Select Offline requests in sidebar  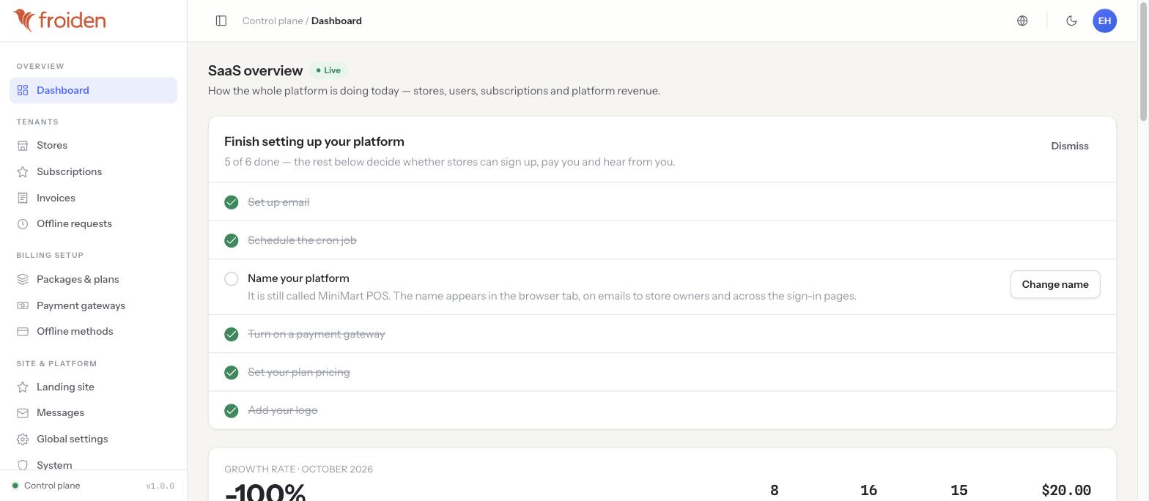(x=93, y=223)
